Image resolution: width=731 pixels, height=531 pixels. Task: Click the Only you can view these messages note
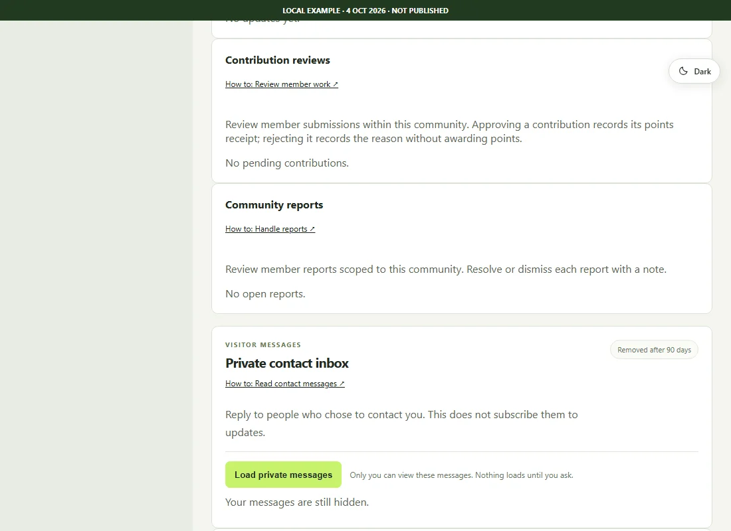462,475
